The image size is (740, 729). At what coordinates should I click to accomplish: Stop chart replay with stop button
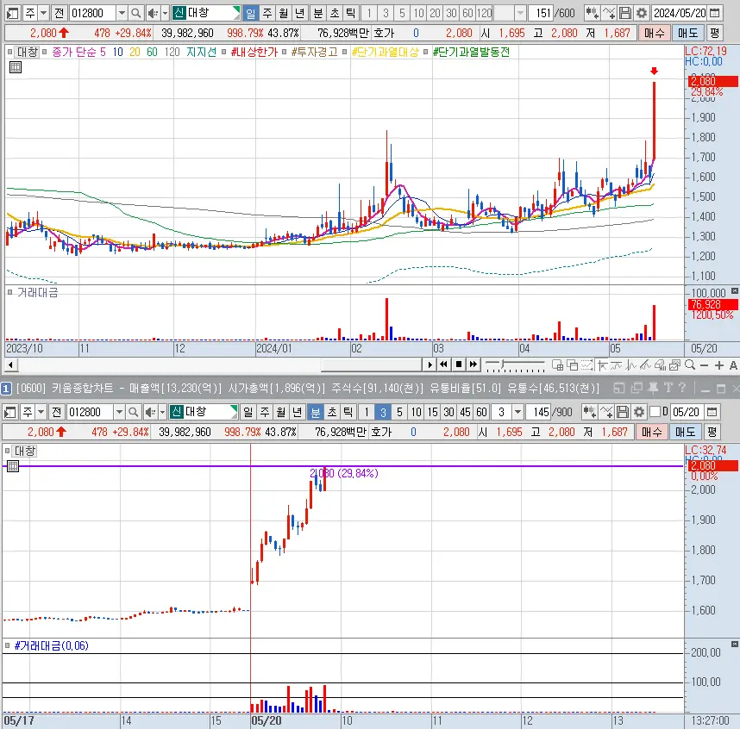tap(458, 365)
